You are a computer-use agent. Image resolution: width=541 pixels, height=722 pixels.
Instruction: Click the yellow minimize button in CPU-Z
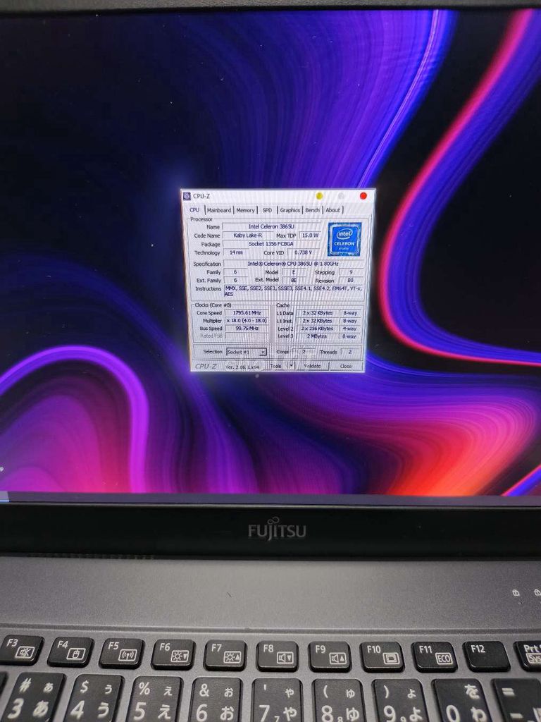point(319,196)
